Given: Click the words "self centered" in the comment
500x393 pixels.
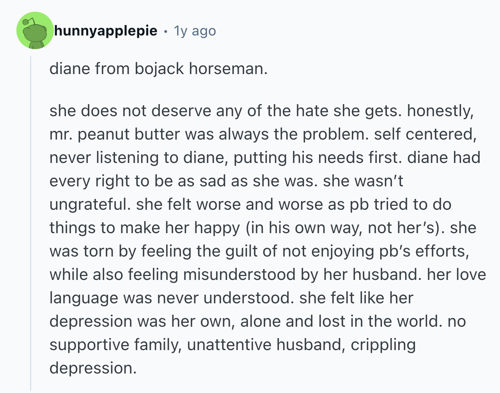Looking at the screenshot, I should coord(424,135).
